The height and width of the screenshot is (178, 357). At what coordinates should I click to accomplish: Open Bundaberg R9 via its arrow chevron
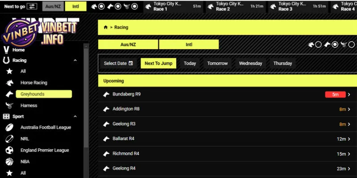click(349, 94)
